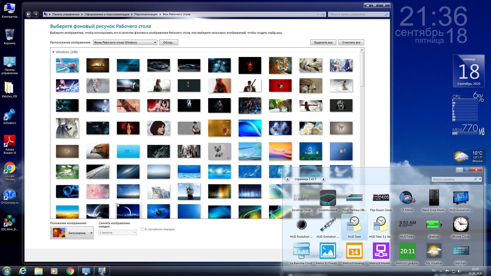This screenshot has height=276, width=491.
Task: Click Очистить все button
Action: 351,42
